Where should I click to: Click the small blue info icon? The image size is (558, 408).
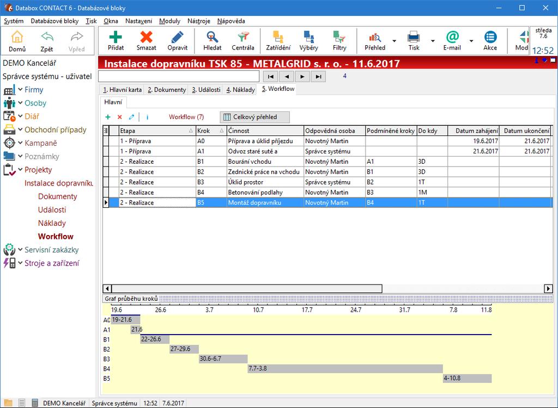click(147, 117)
